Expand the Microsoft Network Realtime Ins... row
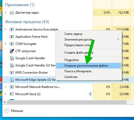This screenshot has height=120, width=134. [x=6, y=87]
